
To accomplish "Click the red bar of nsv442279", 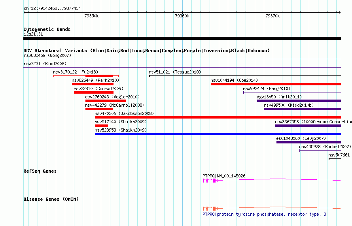I will click(99, 109).
